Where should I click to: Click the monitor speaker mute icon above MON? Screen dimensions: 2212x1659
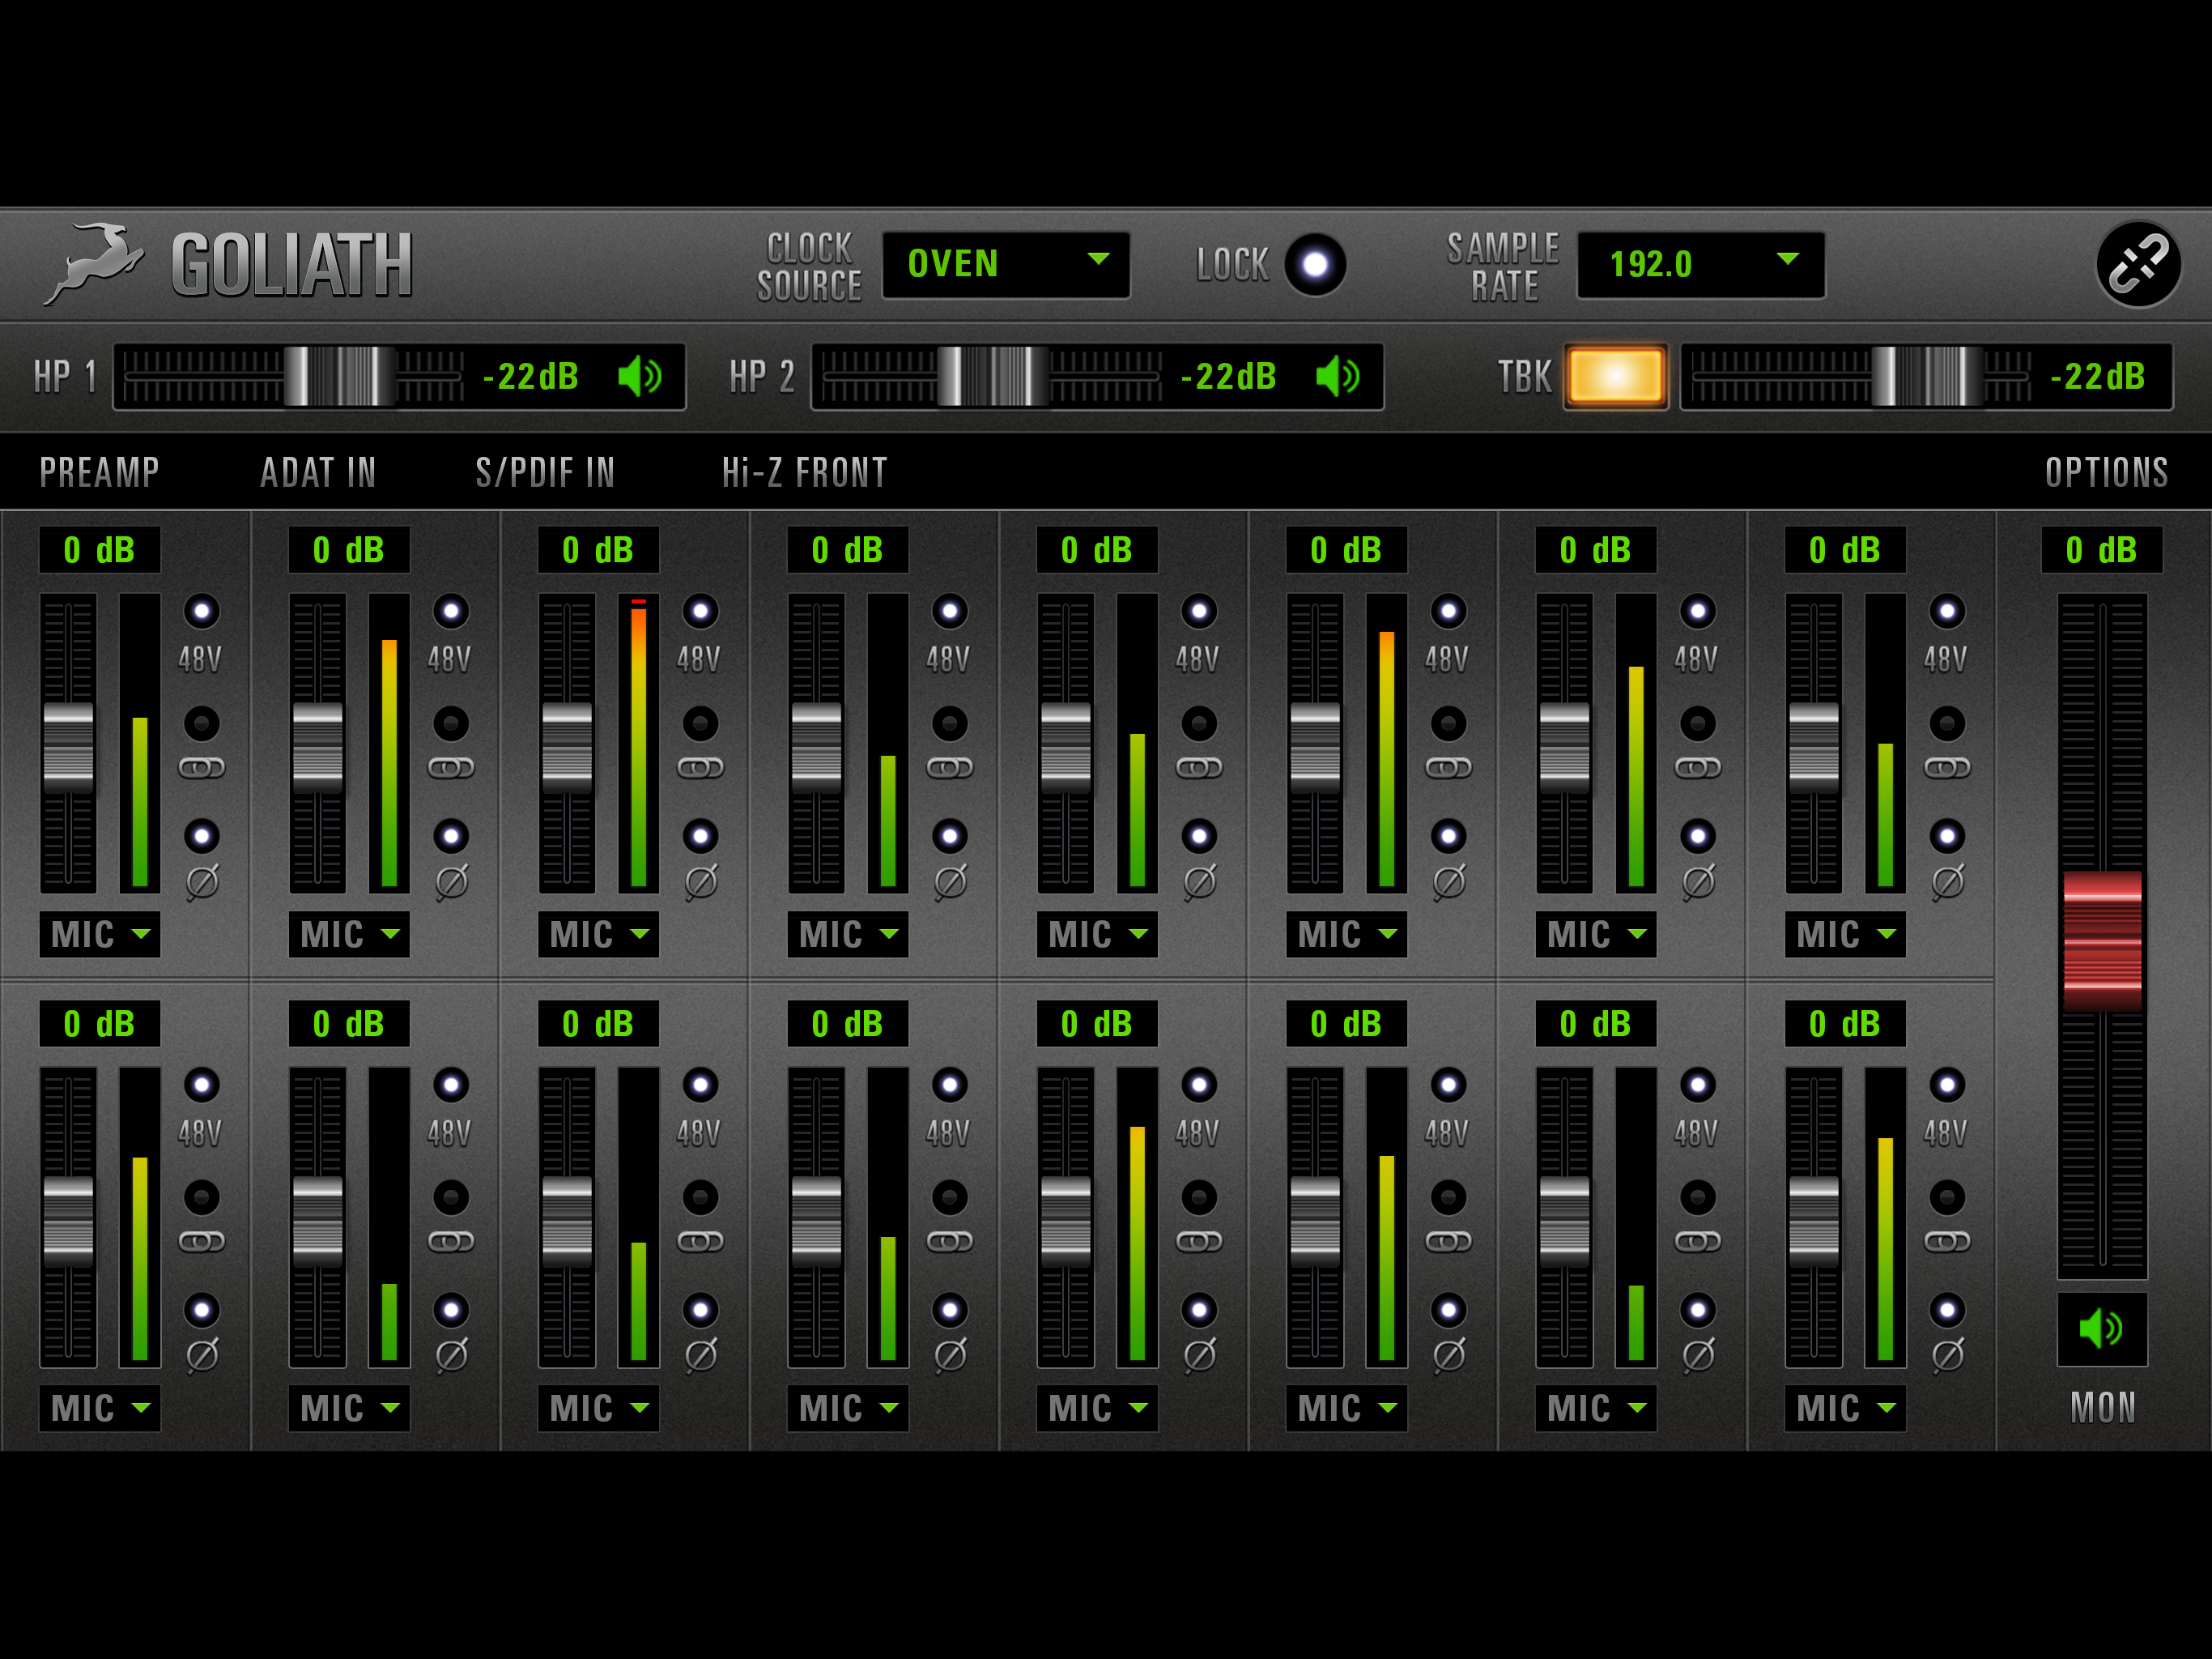pos(2101,1328)
